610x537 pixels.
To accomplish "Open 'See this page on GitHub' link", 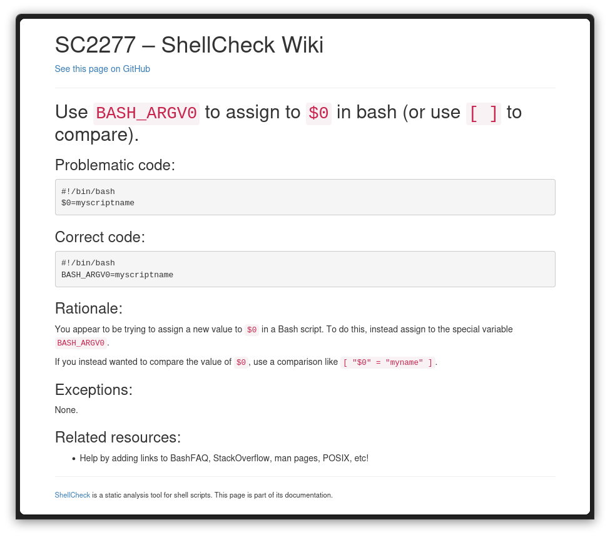I will [x=102, y=69].
